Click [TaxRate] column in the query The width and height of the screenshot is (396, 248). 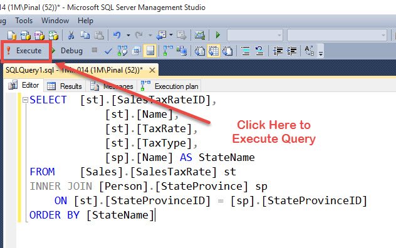164,128
